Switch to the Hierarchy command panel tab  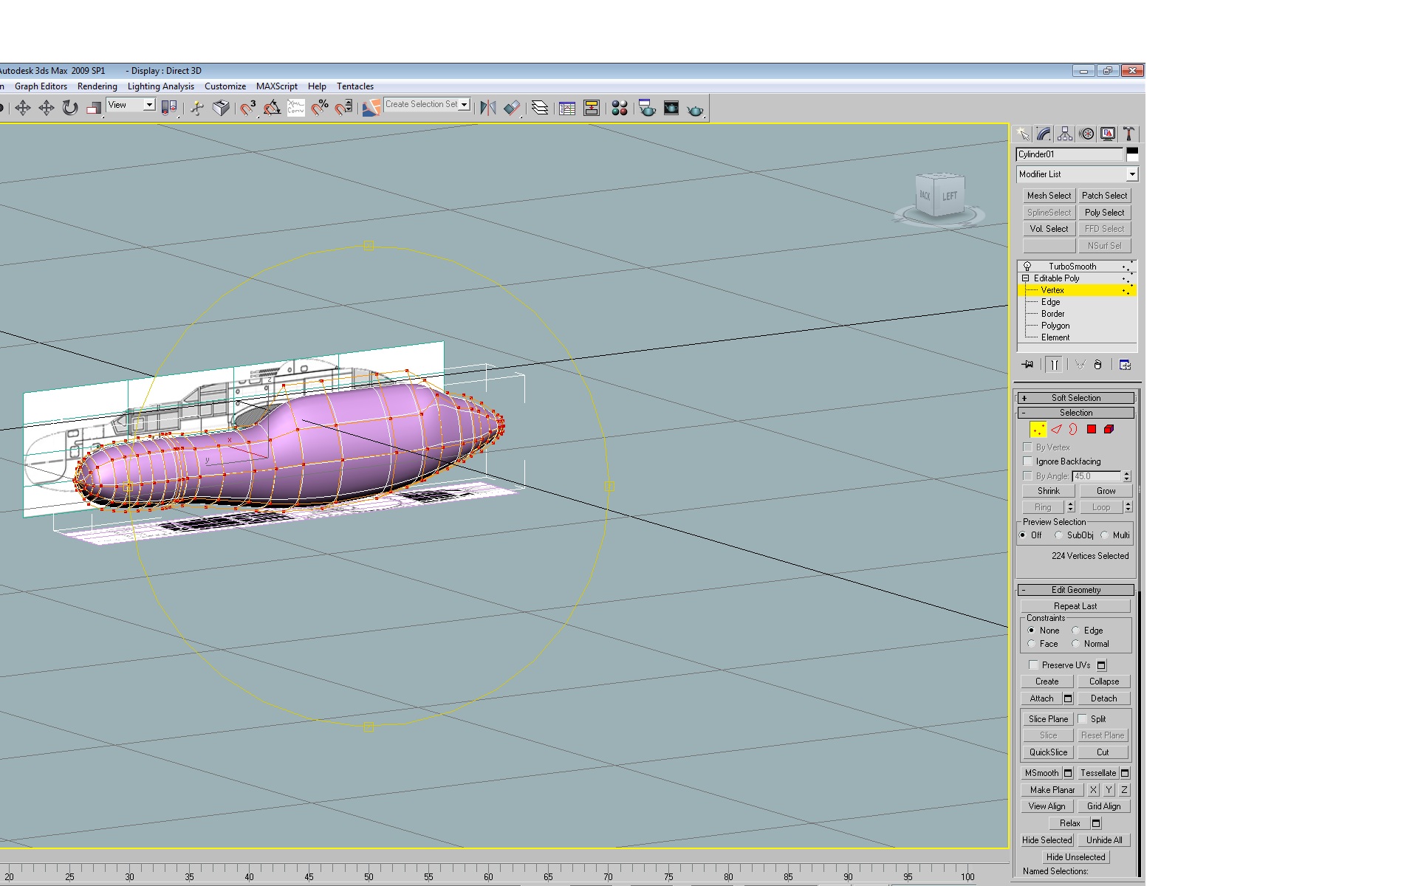coord(1065,134)
